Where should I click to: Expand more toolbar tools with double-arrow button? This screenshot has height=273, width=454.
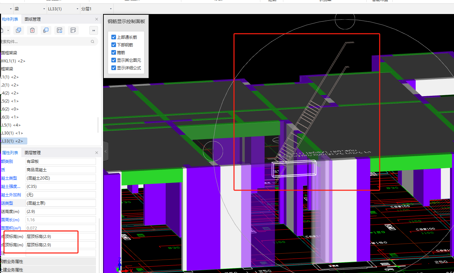[x=94, y=30]
